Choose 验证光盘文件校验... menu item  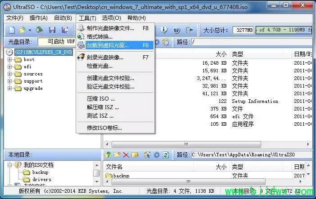click(x=115, y=87)
